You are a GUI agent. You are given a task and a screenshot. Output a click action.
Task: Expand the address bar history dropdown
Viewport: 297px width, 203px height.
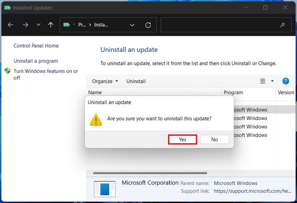132,25
